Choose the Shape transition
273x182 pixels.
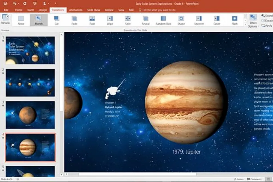coord(181,20)
